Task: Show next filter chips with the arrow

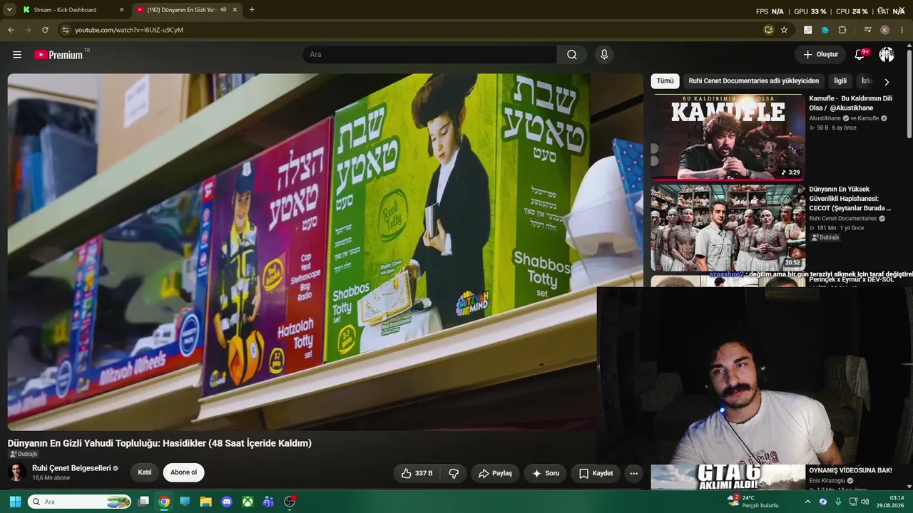Action: (887, 82)
